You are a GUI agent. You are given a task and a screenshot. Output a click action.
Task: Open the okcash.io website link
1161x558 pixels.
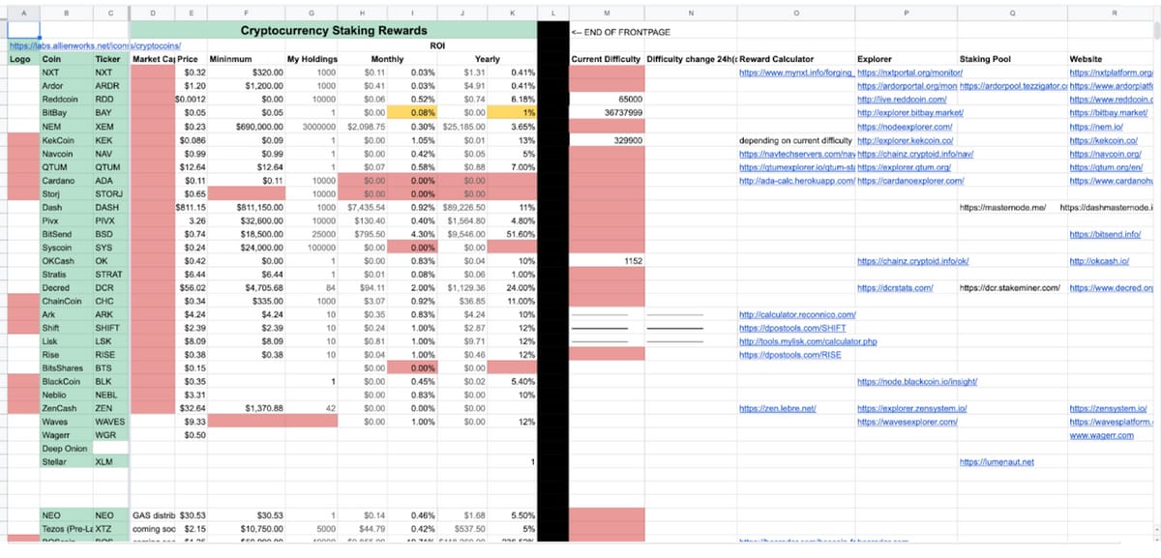tap(1101, 261)
